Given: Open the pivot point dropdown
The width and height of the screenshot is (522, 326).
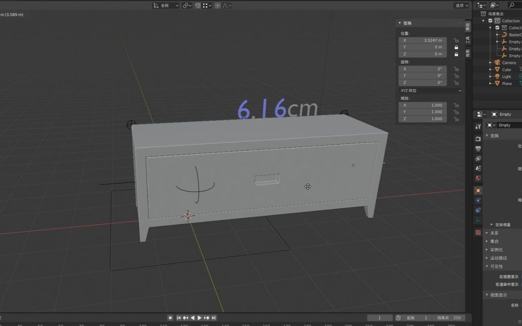Looking at the screenshot, I should click(x=187, y=5).
